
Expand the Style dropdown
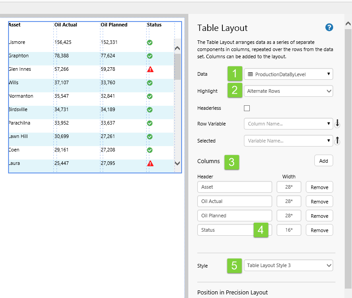click(288, 265)
